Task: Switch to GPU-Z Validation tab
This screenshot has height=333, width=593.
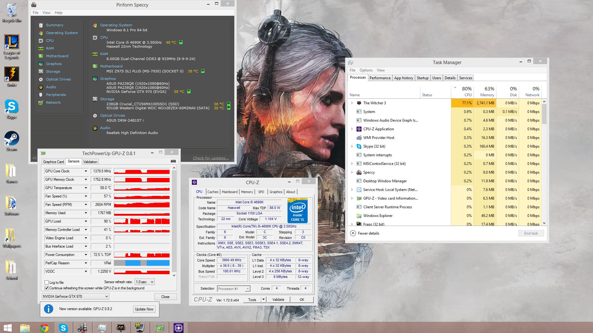Action: tap(90, 162)
